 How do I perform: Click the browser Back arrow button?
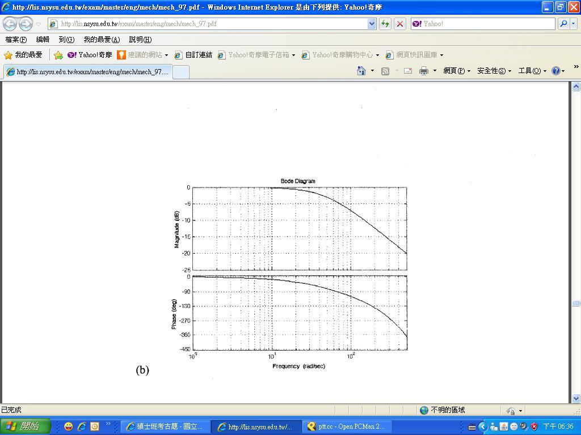pyautogui.click(x=10, y=24)
